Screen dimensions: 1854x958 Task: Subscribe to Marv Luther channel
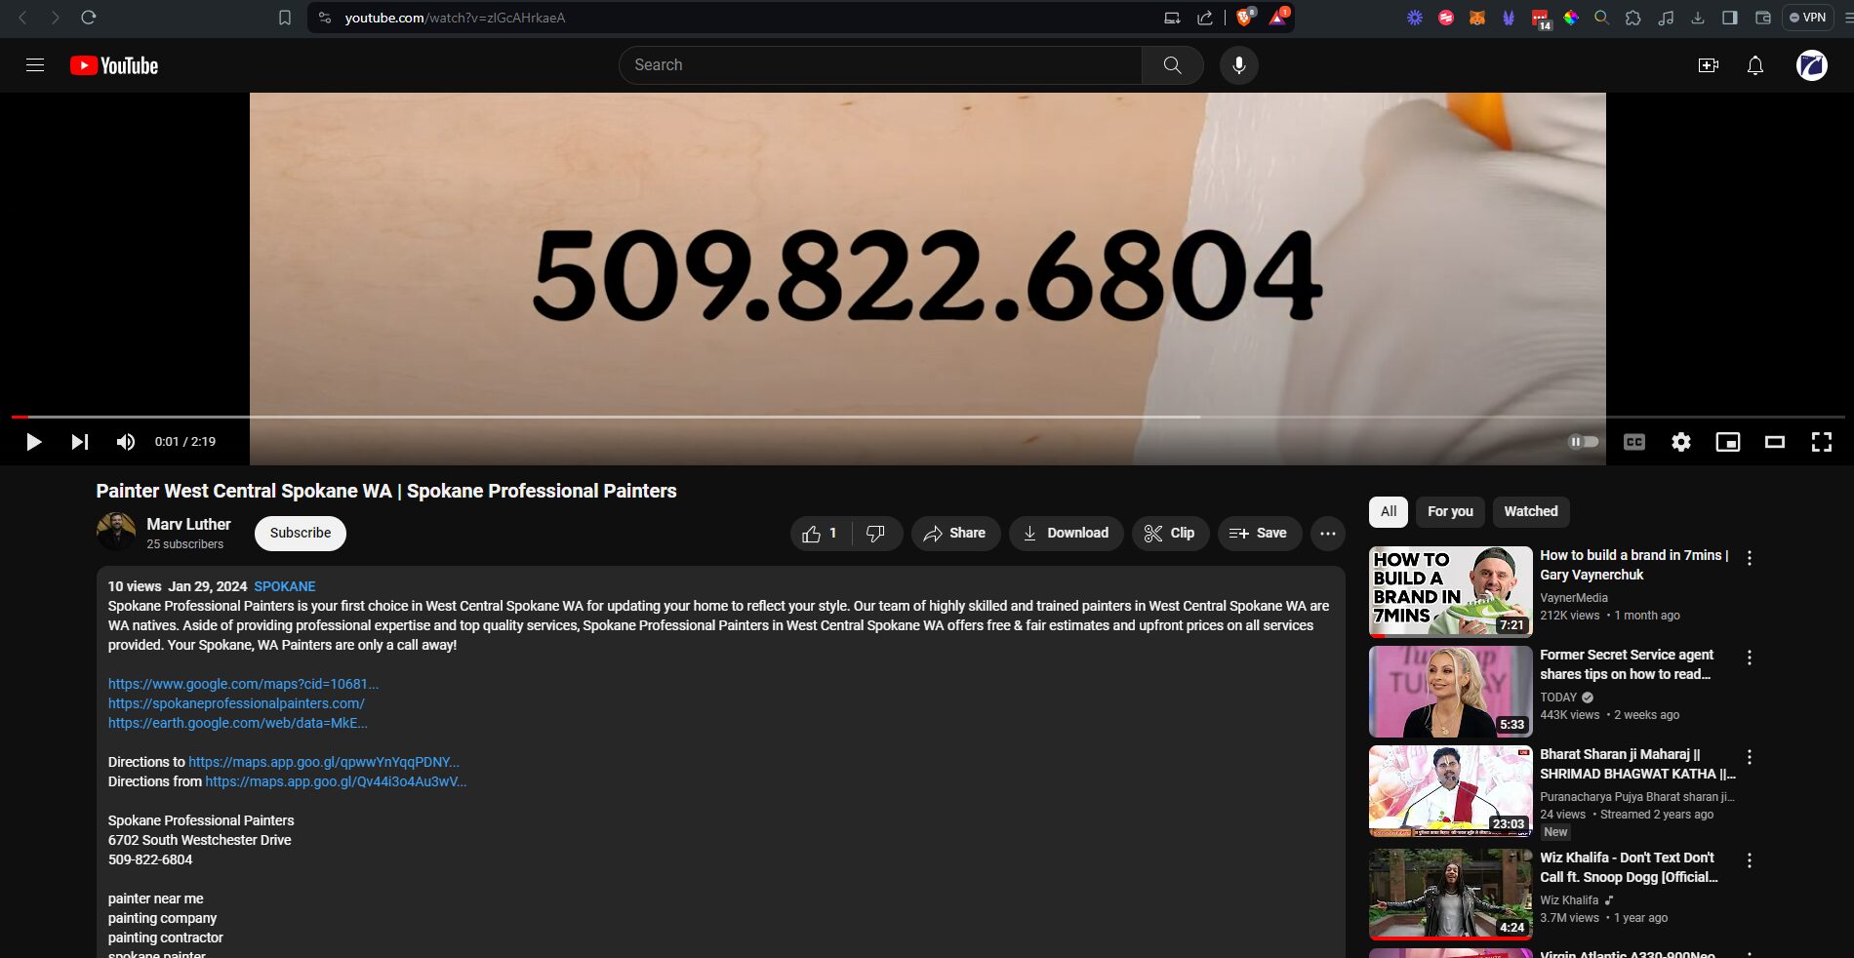[300, 534]
